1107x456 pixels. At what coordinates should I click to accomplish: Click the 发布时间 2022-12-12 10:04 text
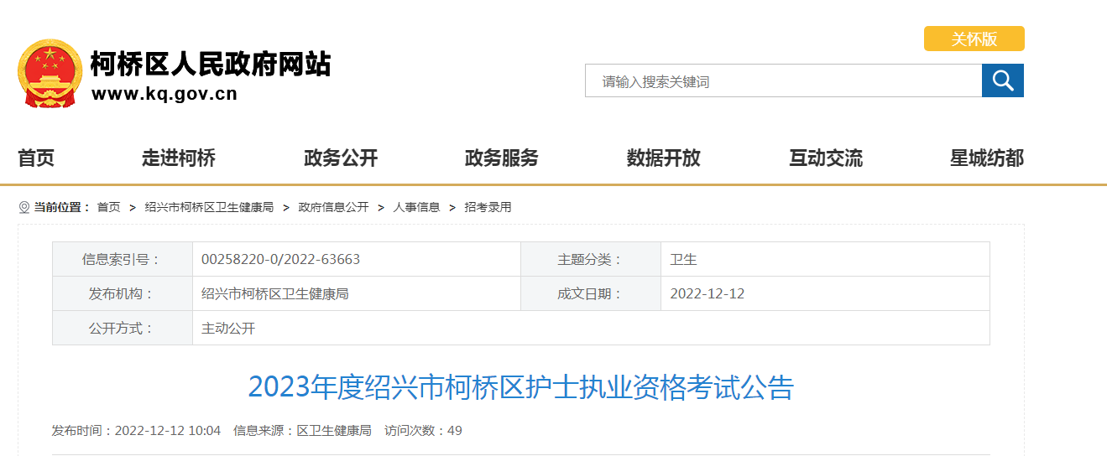click(136, 431)
